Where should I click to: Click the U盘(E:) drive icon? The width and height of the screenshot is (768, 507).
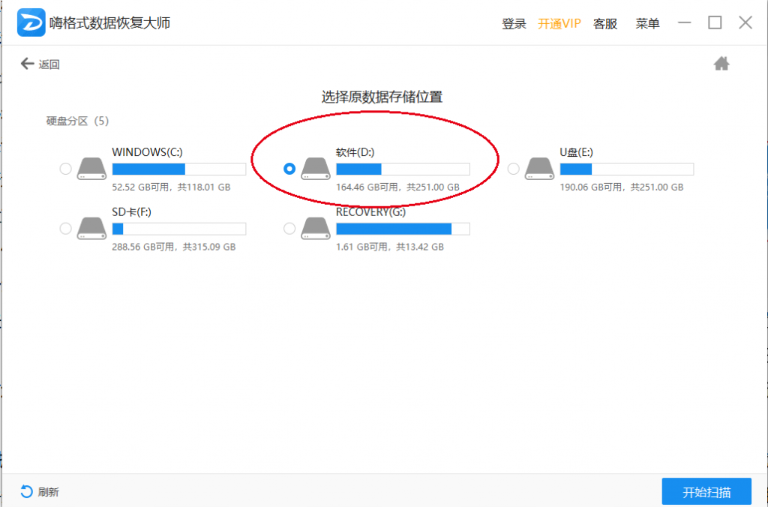(539, 169)
